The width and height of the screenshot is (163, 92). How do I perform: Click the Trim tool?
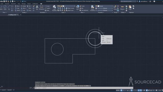29,6
